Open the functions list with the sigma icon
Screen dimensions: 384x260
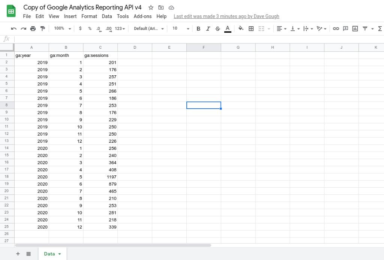380,28
